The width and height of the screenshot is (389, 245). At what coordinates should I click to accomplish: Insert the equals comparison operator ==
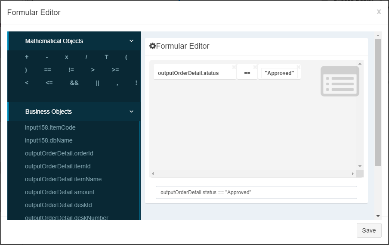[x=48, y=70]
